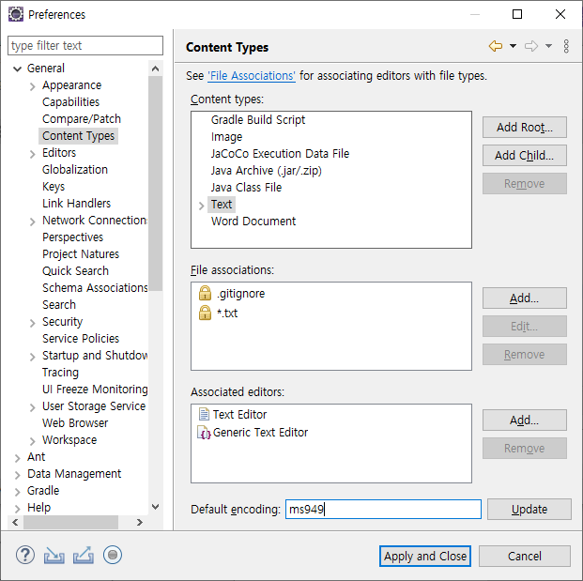This screenshot has width=583, height=581.
Task: Expand the Ant preferences node
Action: (x=17, y=458)
